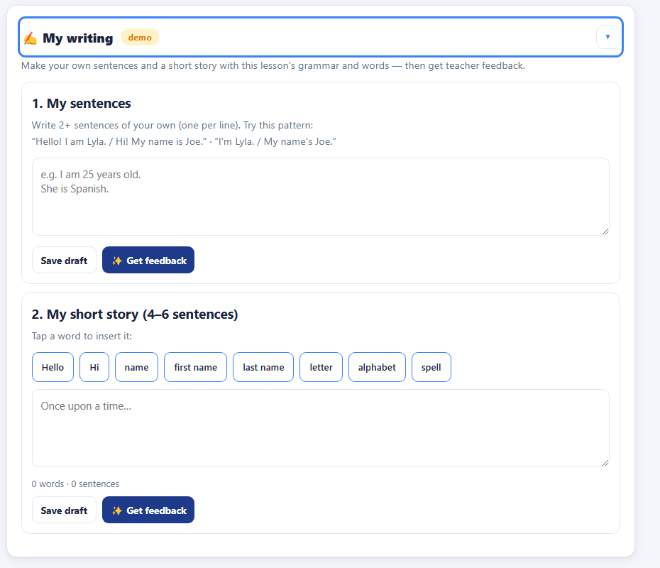Click the Hello! I am Lyla pattern line
This screenshot has width=660, height=568.
coord(184,141)
